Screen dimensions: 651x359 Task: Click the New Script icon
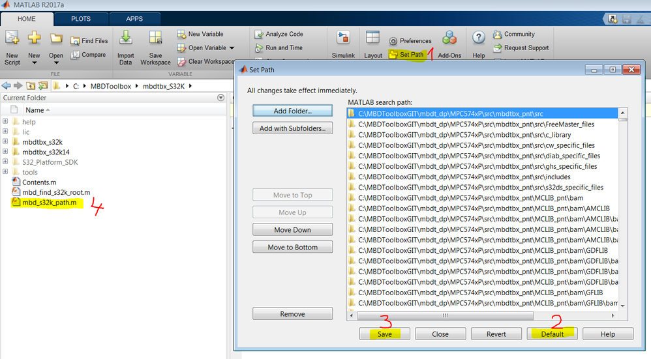click(12, 38)
